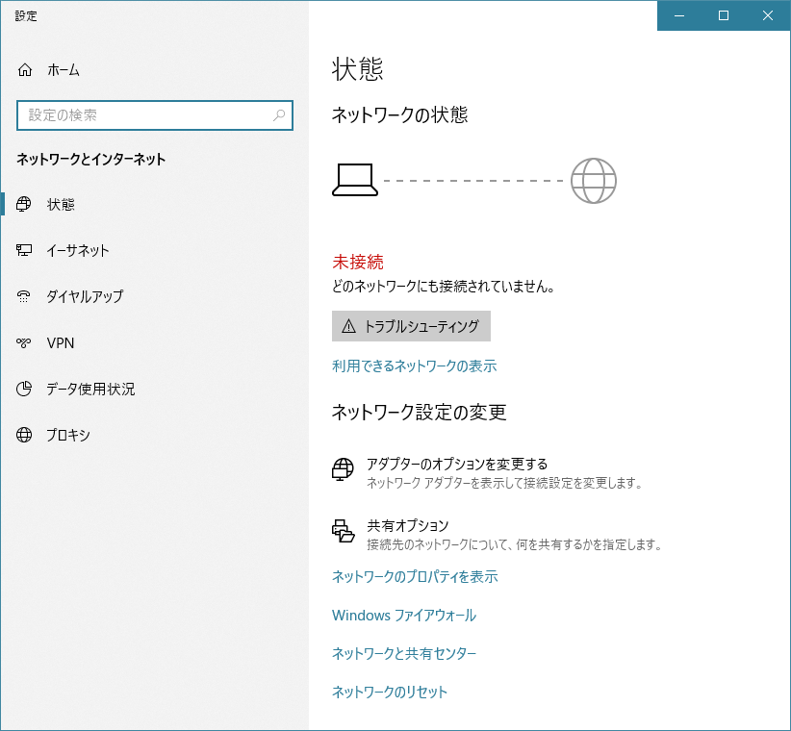Open ネットワークのプロパティを表示 link

[415, 577]
